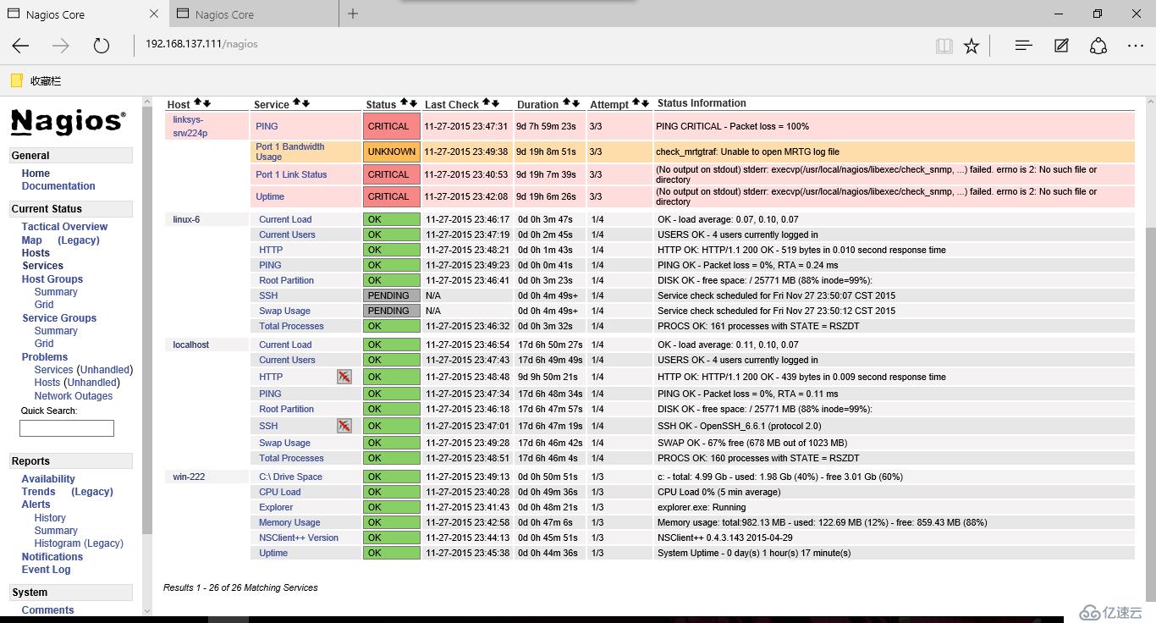The image size is (1156, 623).
Task: Open the favorites bar folder icon
Action: point(16,80)
